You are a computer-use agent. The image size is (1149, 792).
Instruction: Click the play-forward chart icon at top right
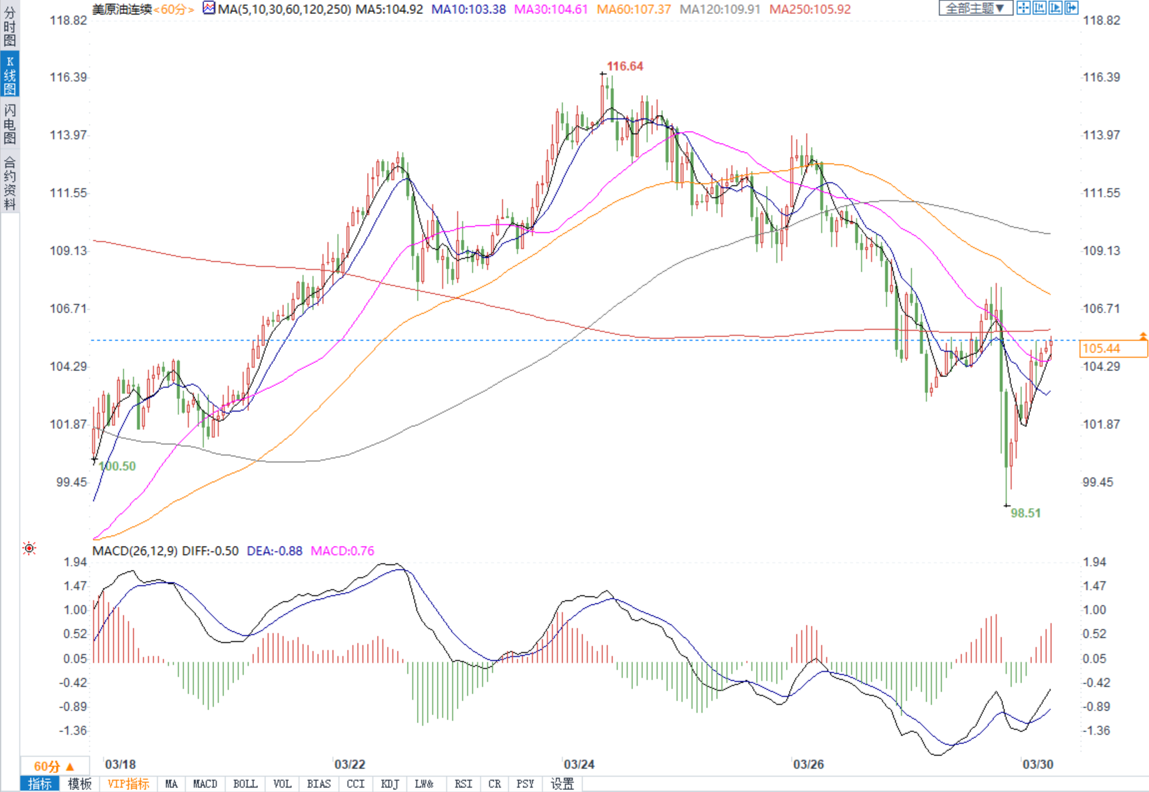coord(1055,8)
